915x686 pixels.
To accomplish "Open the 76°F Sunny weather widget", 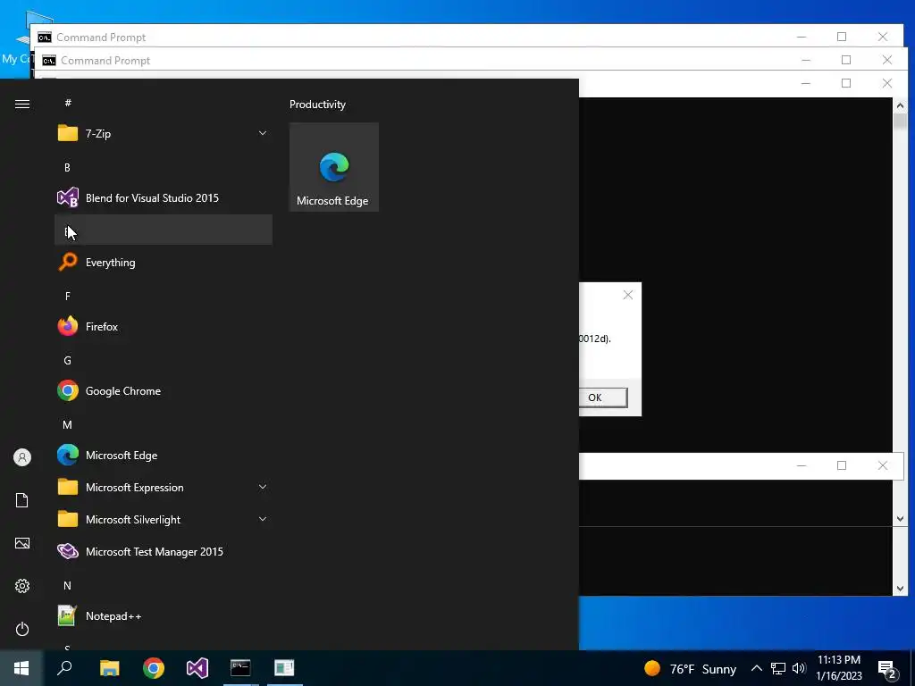I will point(691,668).
